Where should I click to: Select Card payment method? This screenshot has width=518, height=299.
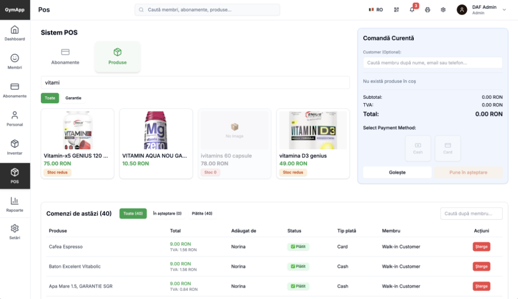(x=448, y=148)
